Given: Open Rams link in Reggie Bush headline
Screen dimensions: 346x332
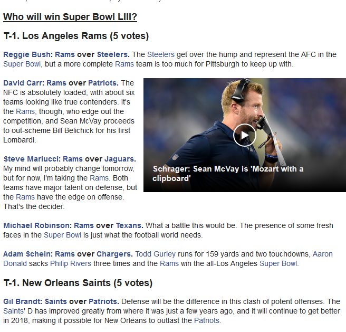Looking at the screenshot, I should (65, 54).
